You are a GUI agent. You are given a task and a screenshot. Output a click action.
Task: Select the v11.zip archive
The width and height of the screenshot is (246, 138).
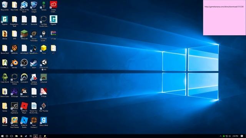(53, 35)
